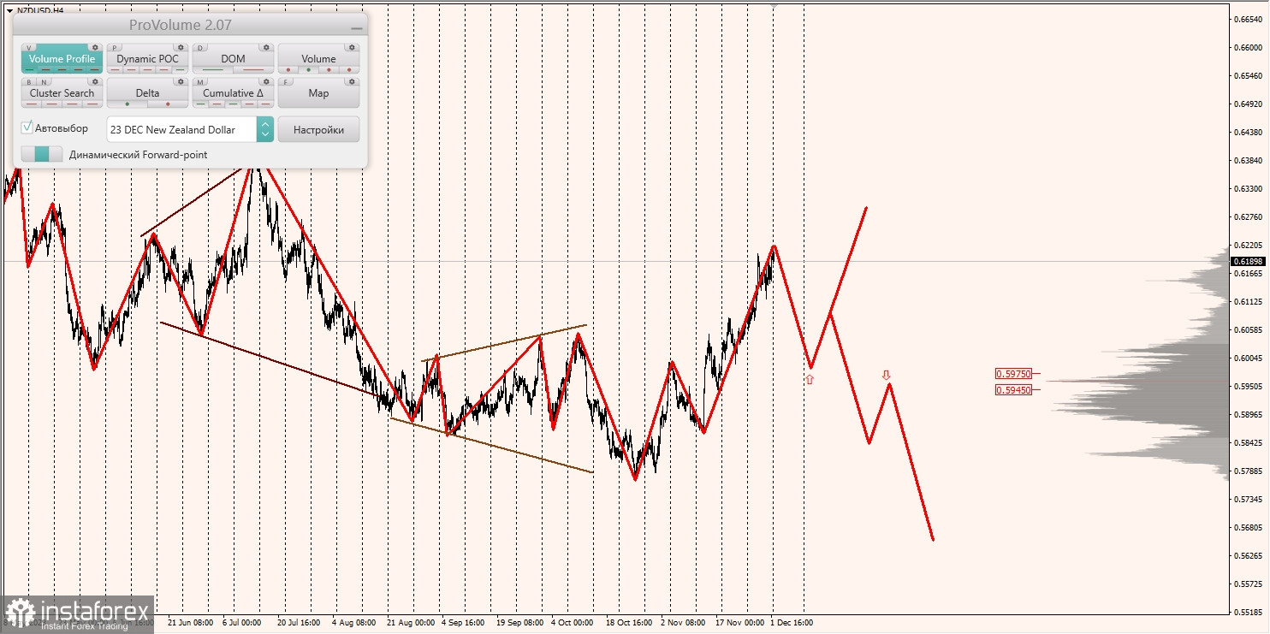Open Delta gear settings
This screenshot has height=634, width=1270.
coord(181,82)
